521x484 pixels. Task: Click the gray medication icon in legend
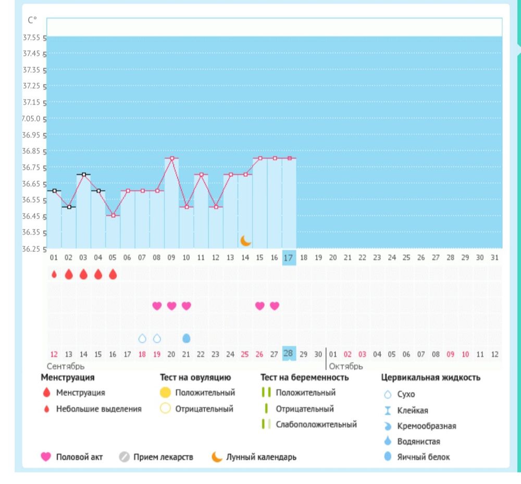pyautogui.click(x=123, y=457)
